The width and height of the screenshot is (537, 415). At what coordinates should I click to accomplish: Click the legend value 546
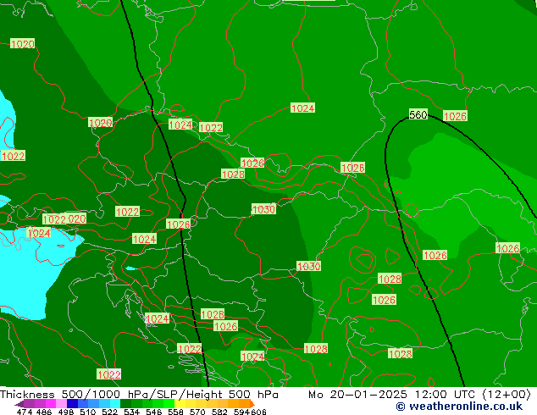pos(154,412)
